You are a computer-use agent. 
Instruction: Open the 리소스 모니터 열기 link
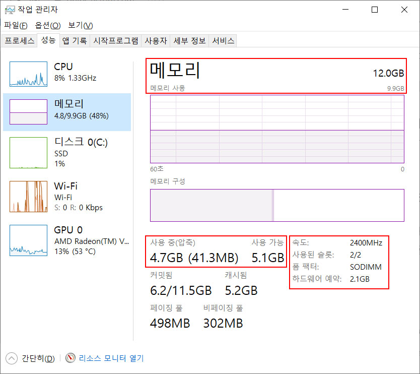[x=111, y=358]
